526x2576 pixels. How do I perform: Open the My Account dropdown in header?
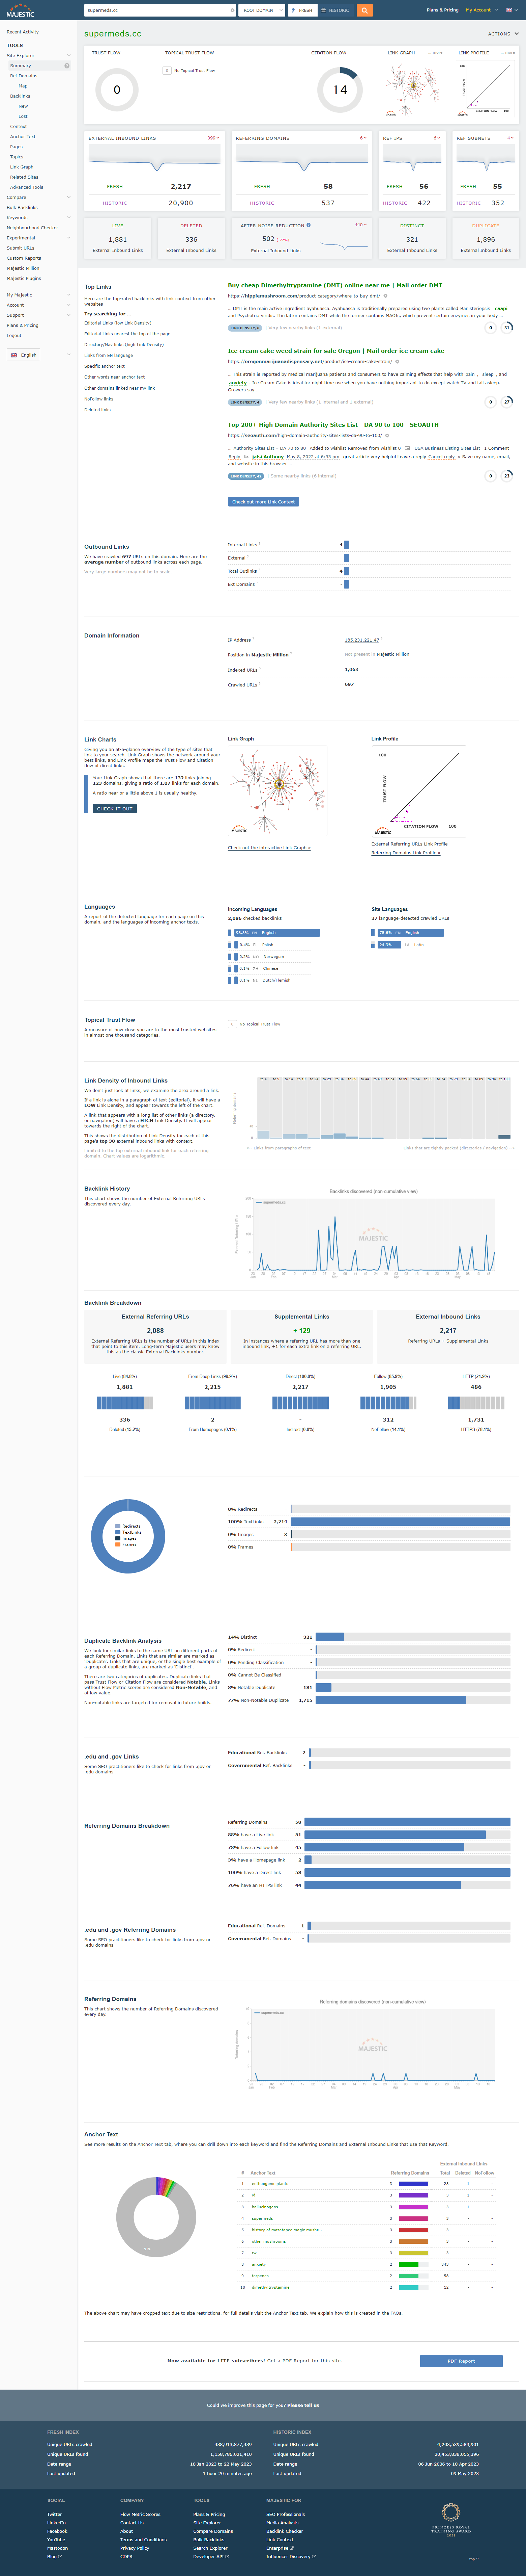481,10
